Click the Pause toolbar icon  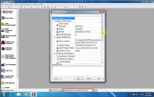click(74, 7)
